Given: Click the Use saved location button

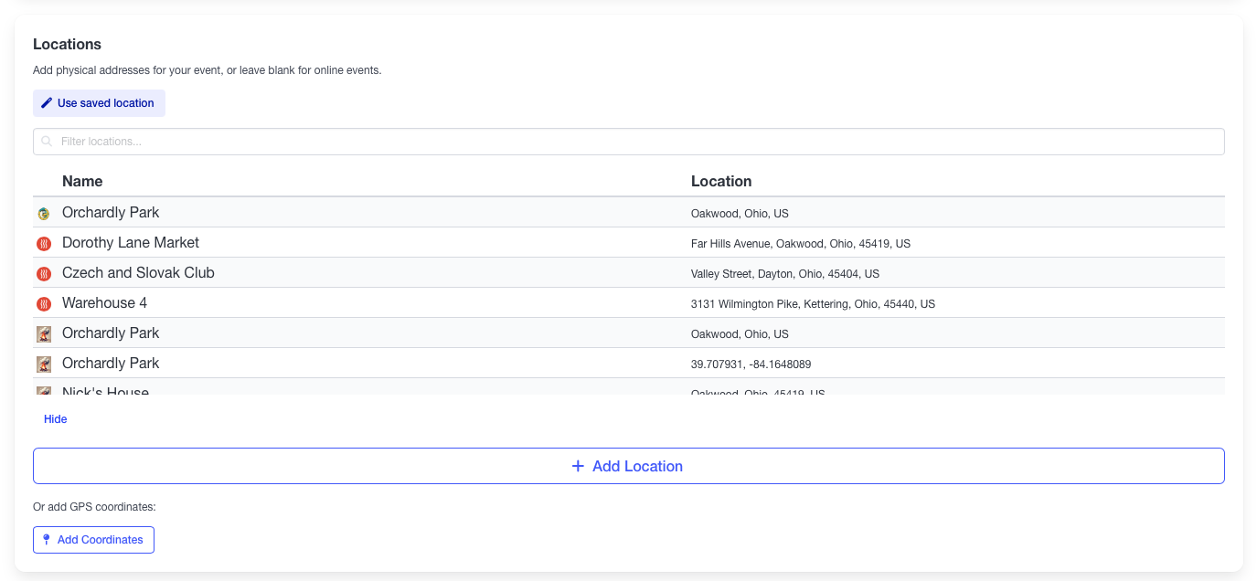Looking at the screenshot, I should 99,103.
